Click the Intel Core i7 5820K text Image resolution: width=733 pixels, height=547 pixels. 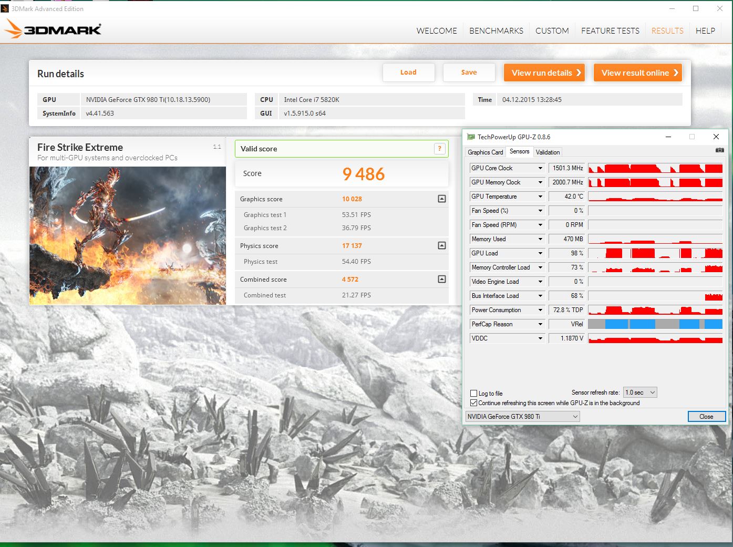tap(312, 100)
